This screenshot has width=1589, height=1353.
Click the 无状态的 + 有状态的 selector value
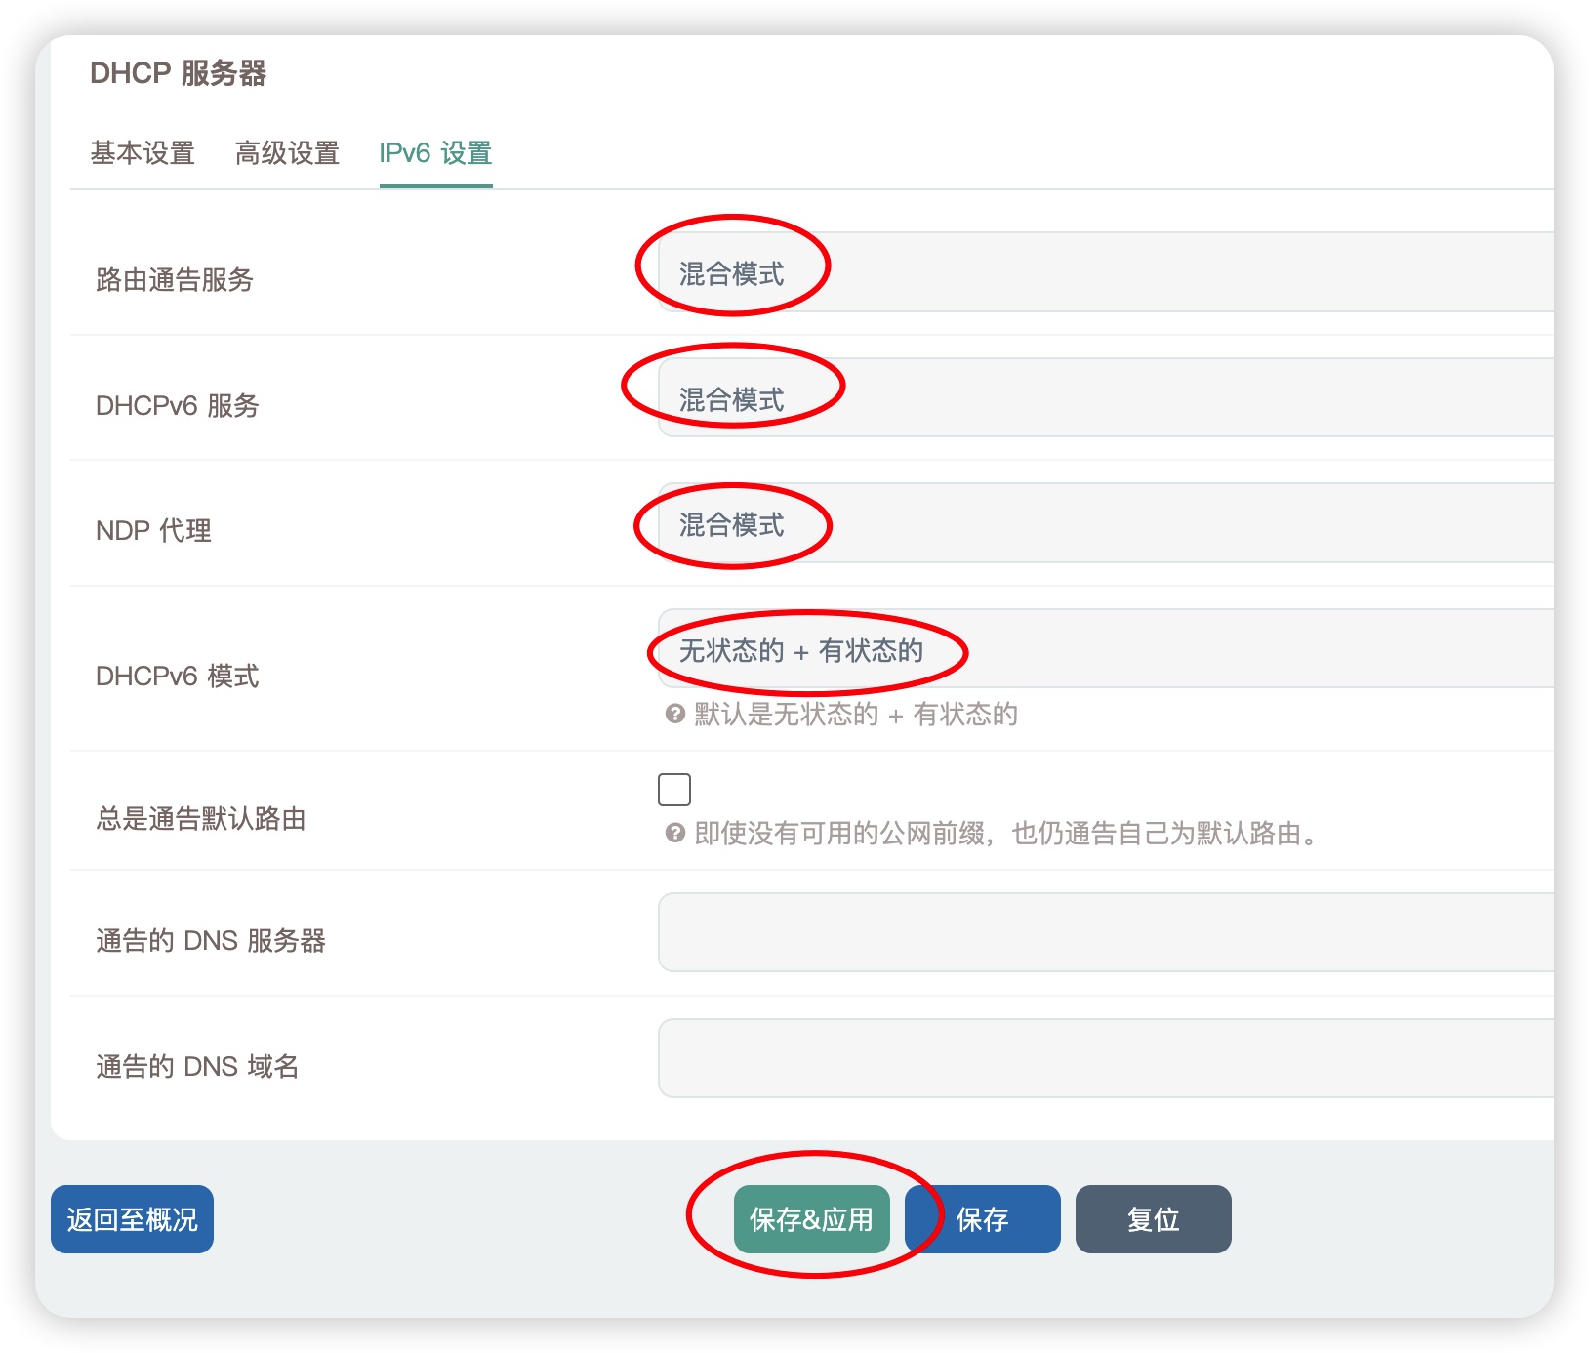coord(802,652)
